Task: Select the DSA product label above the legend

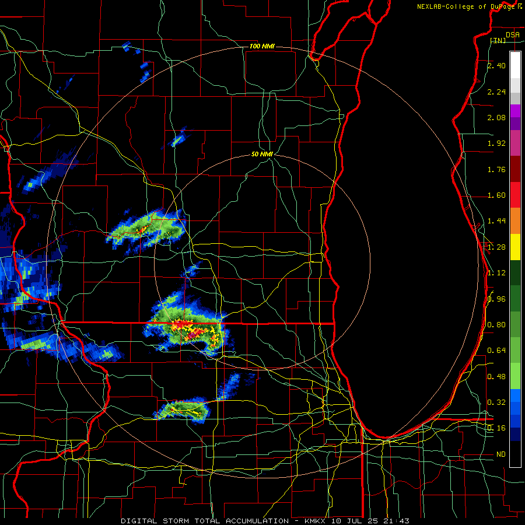Action: [513, 34]
